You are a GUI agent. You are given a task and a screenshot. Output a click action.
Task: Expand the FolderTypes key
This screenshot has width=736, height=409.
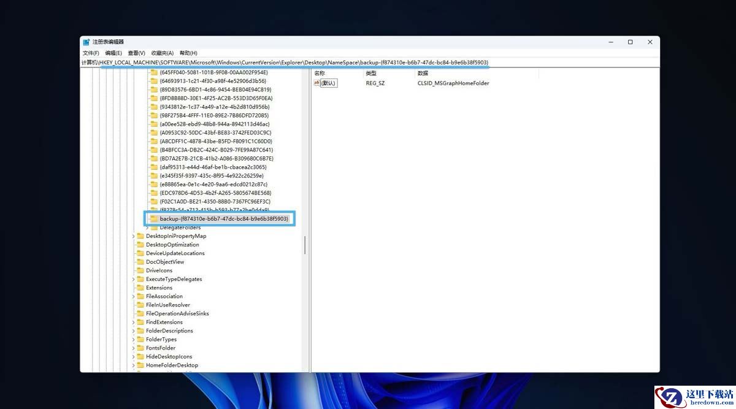coord(133,339)
